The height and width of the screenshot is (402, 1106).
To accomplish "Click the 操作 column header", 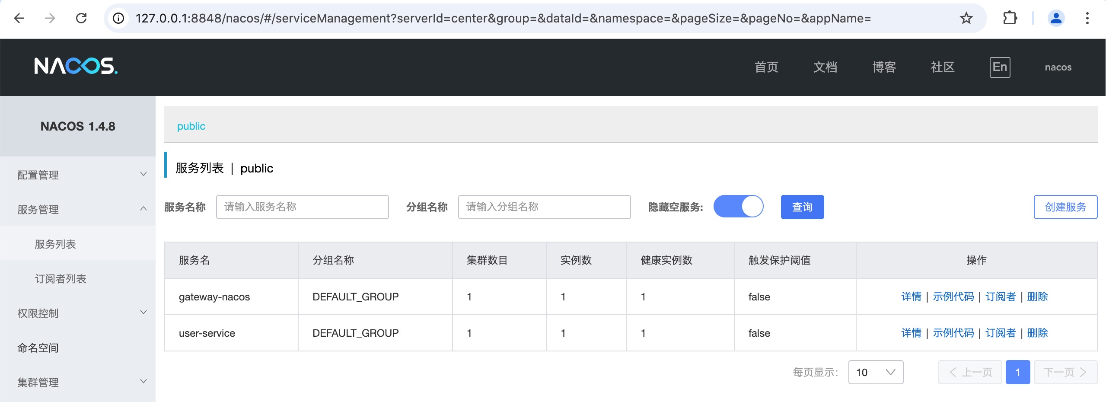I will [976, 260].
